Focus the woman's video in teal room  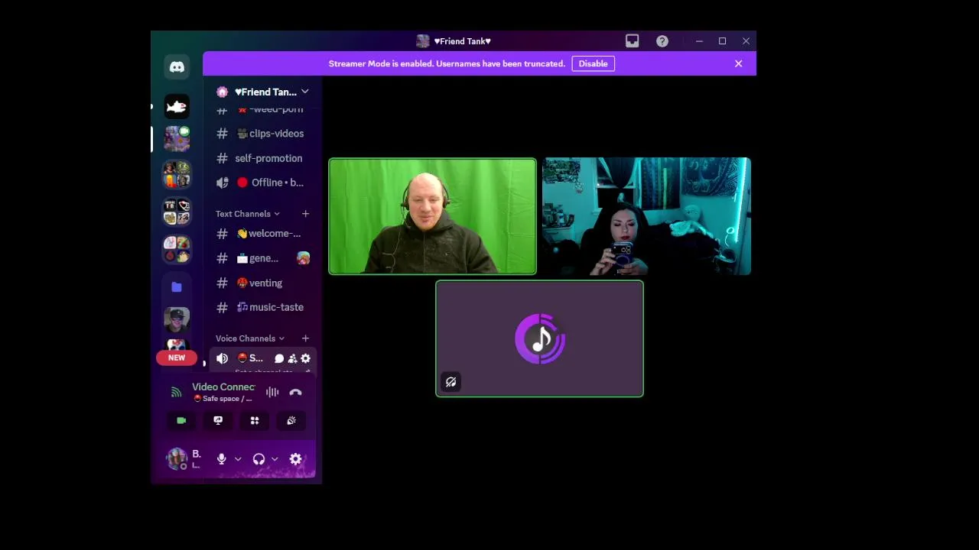[x=647, y=216]
